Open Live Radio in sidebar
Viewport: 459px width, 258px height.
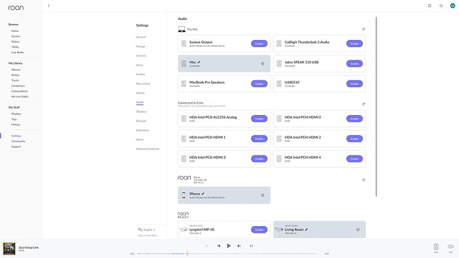pos(17,53)
